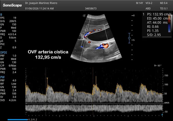Image resolution: width=173 pixels, height=121 pixels.
Task: Click the θ= 60° angle indicator
Action: click(x=158, y=66)
